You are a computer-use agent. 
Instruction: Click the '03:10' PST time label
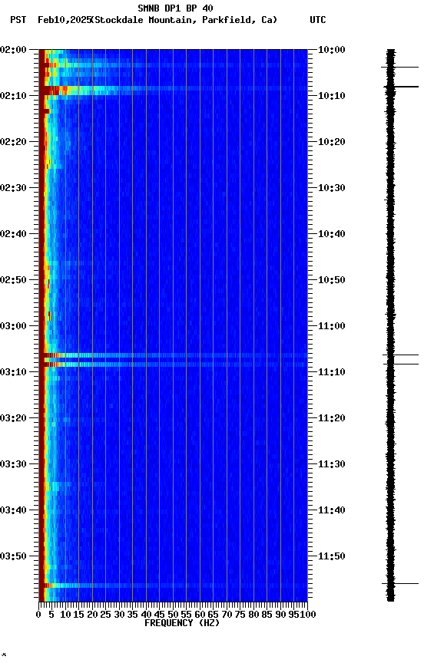coord(13,372)
